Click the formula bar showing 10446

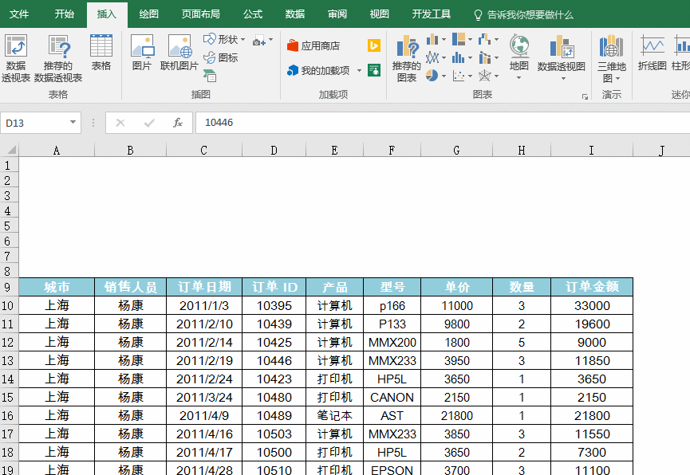point(443,123)
